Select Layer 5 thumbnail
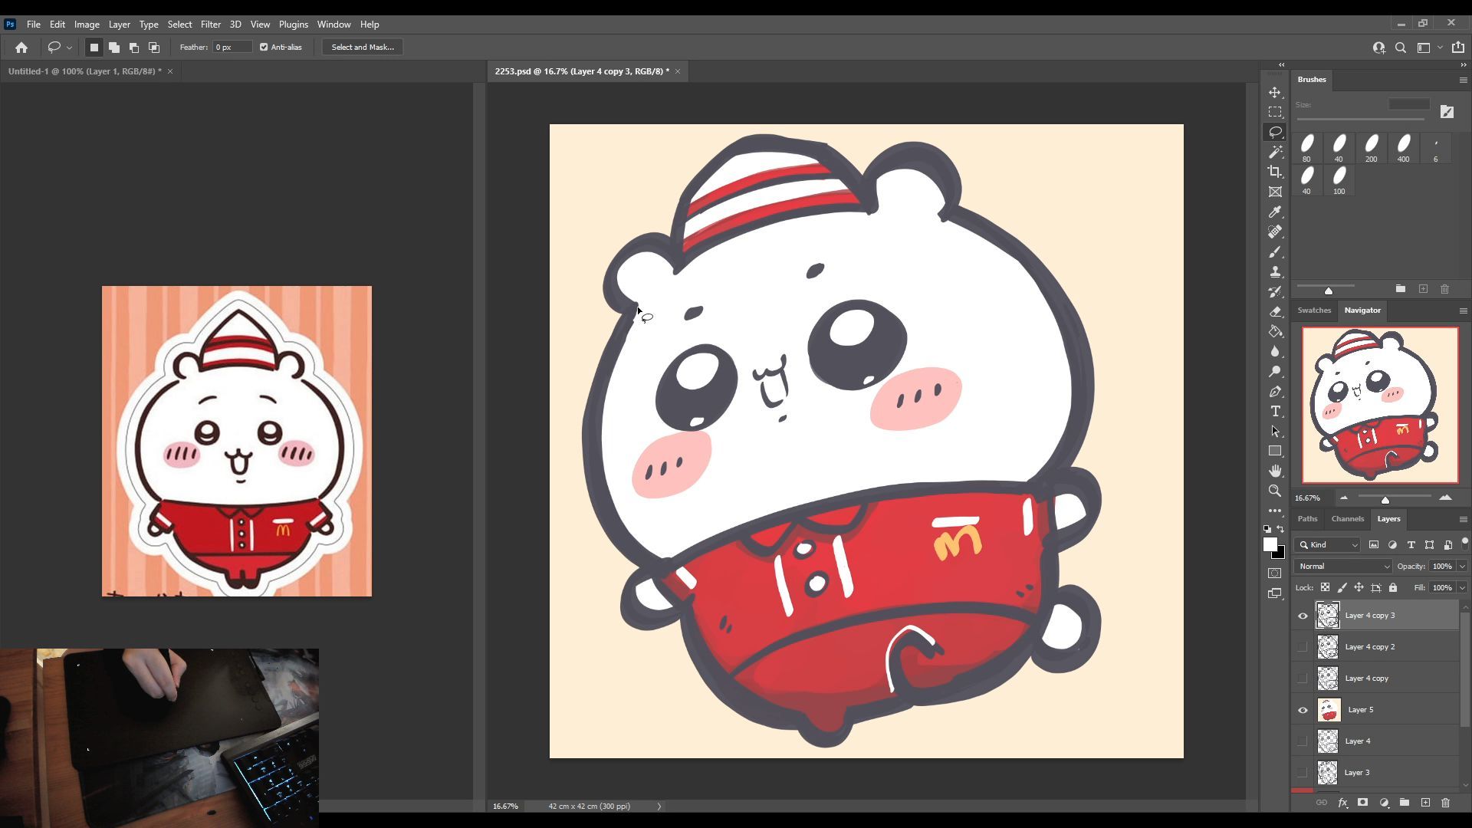This screenshot has width=1472, height=828. click(1329, 710)
